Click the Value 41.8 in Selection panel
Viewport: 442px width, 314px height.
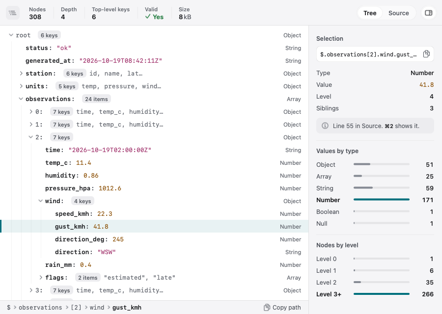pos(426,85)
